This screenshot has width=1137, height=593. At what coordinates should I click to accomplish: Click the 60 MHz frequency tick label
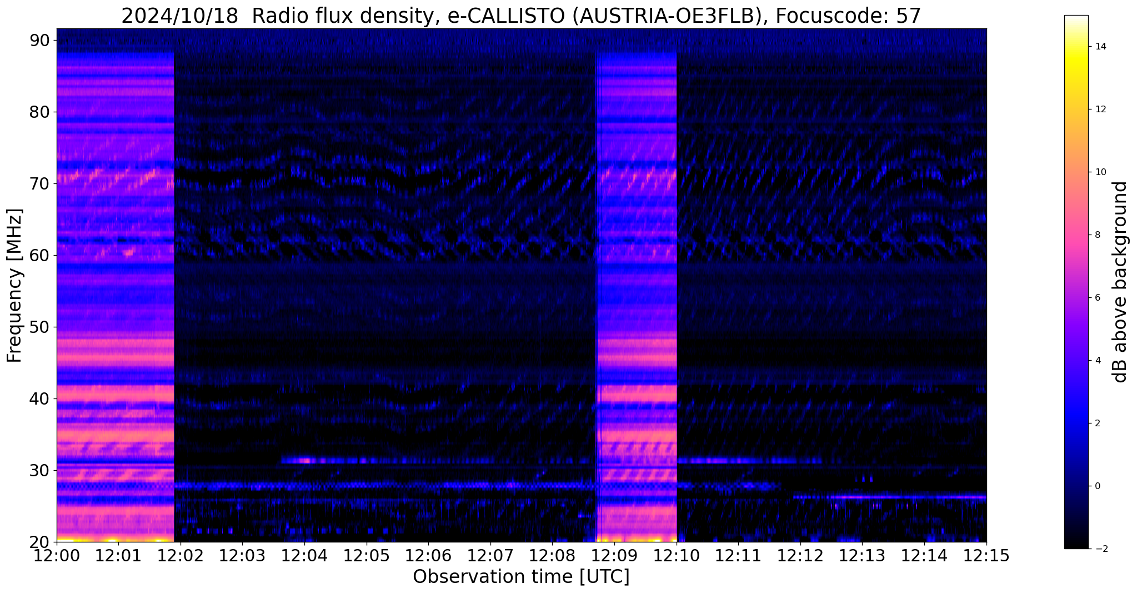40,255
